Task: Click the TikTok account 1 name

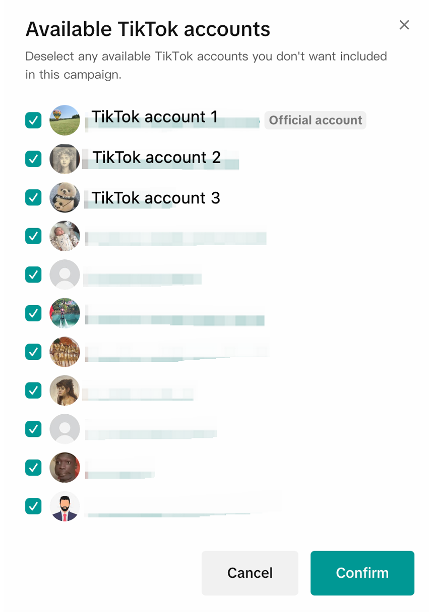Action: click(x=155, y=117)
